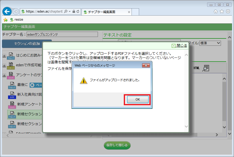This screenshot has width=234, height=157.
Task: Click the Q&A icon of アンケートのサン
Action: [x=11, y=76]
